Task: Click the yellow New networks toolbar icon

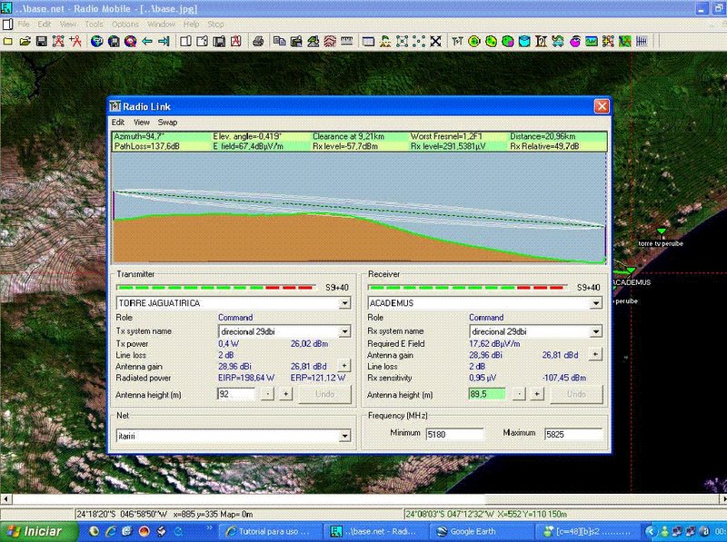Action: (x=8, y=42)
